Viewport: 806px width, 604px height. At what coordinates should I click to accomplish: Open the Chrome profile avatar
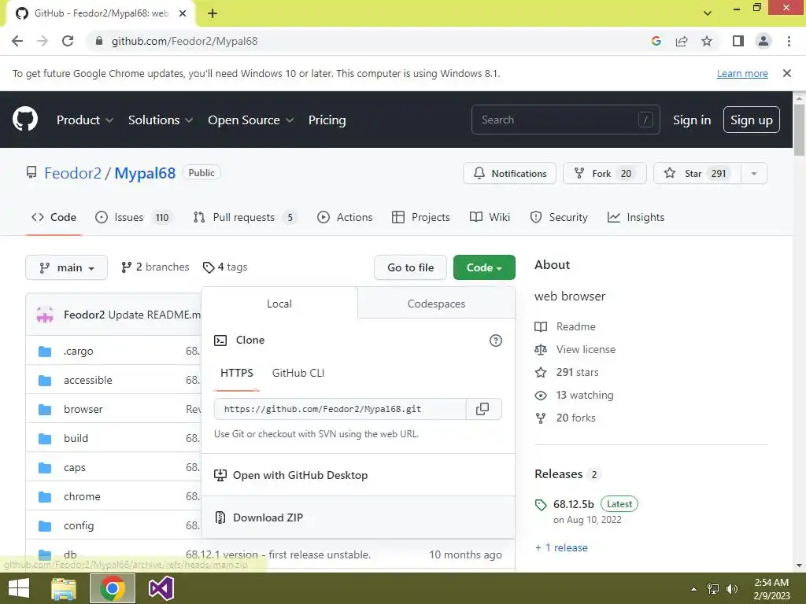[x=763, y=41]
